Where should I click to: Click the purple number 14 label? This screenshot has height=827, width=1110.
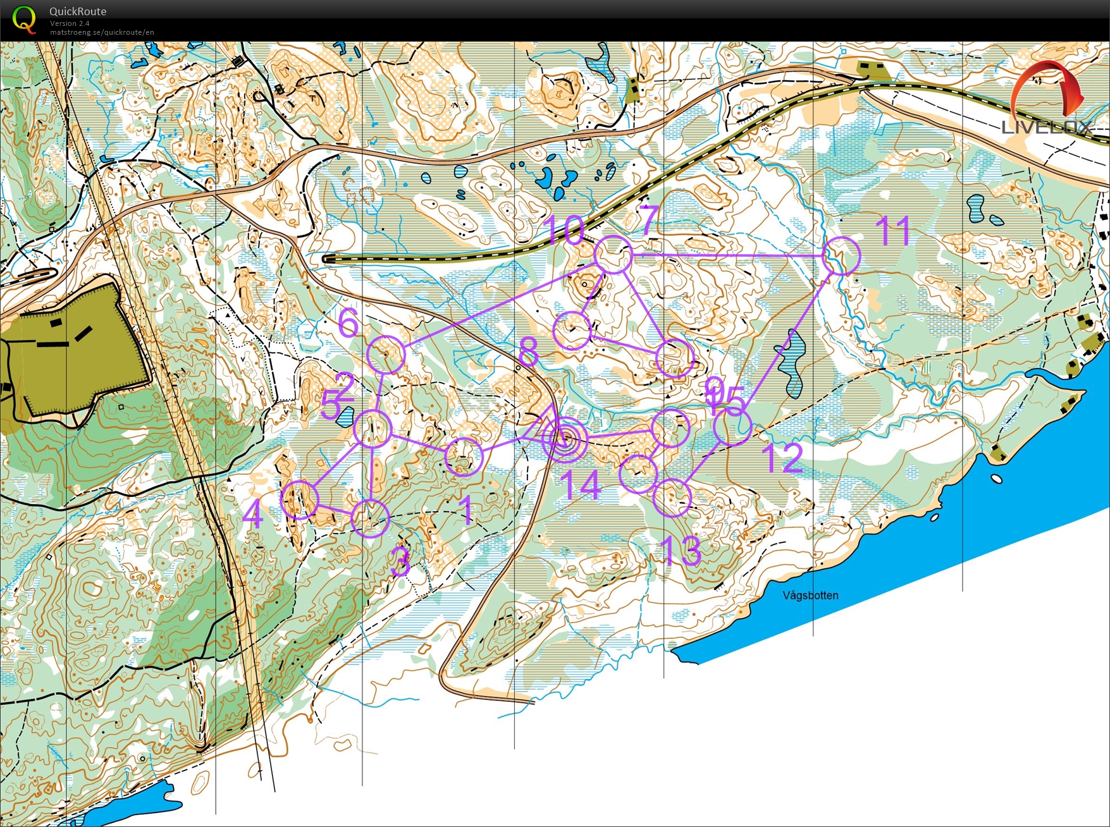click(x=580, y=486)
